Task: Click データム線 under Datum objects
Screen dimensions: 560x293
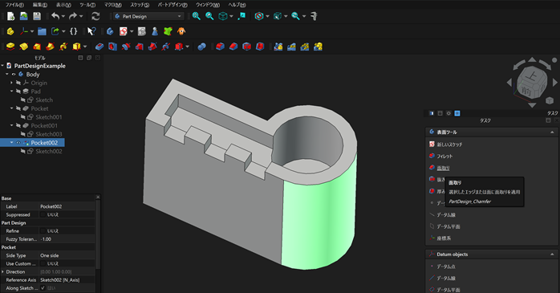Action: click(x=446, y=278)
